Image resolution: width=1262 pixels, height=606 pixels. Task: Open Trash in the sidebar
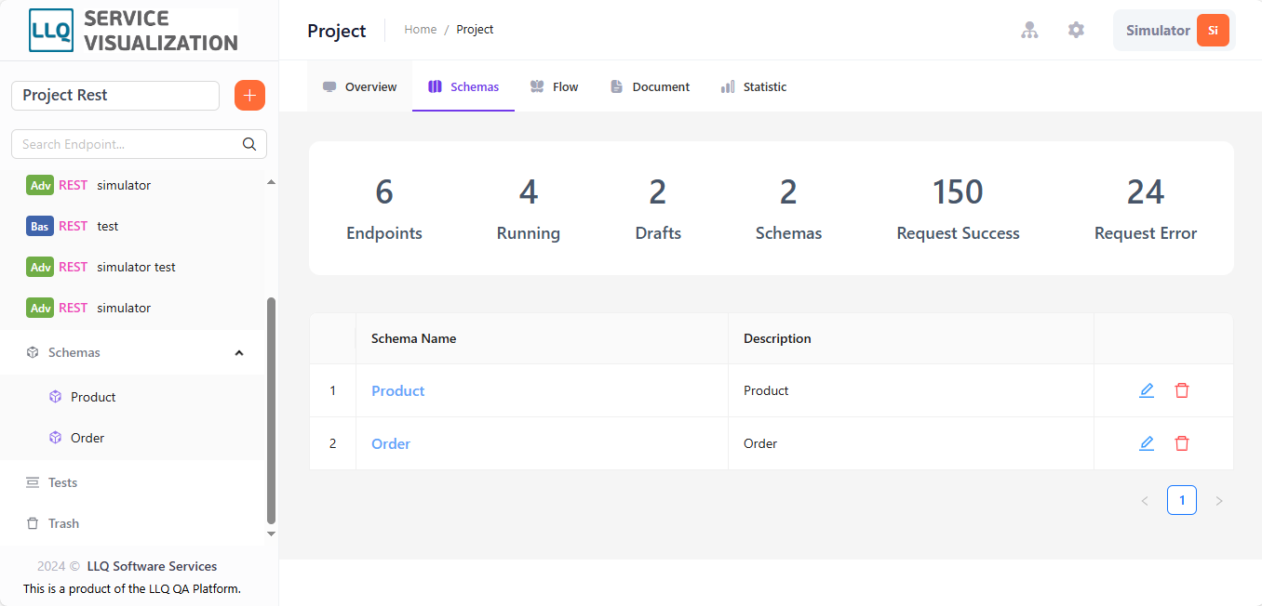pyautogui.click(x=132, y=523)
